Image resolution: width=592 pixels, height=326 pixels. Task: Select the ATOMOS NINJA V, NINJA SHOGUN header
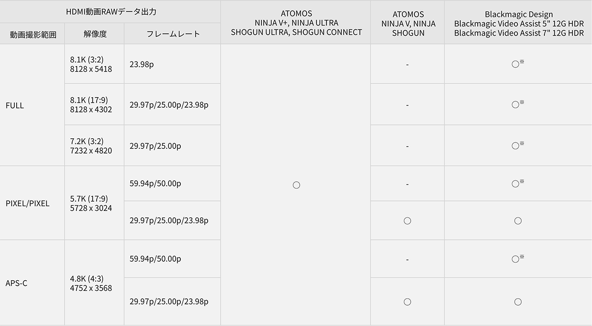(x=408, y=24)
